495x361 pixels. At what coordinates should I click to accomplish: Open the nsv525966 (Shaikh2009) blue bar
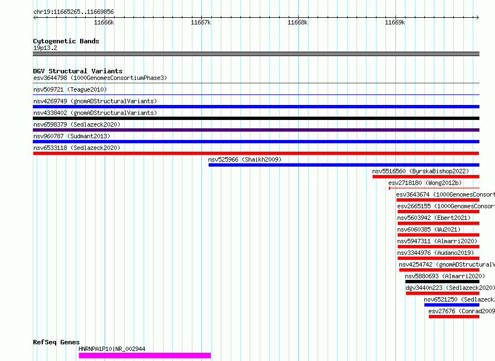click(344, 165)
